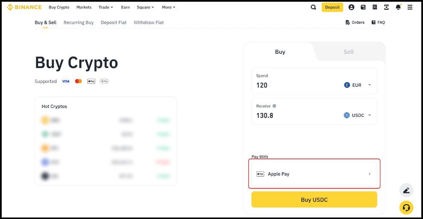Open the Trade dropdown menu

(105, 7)
